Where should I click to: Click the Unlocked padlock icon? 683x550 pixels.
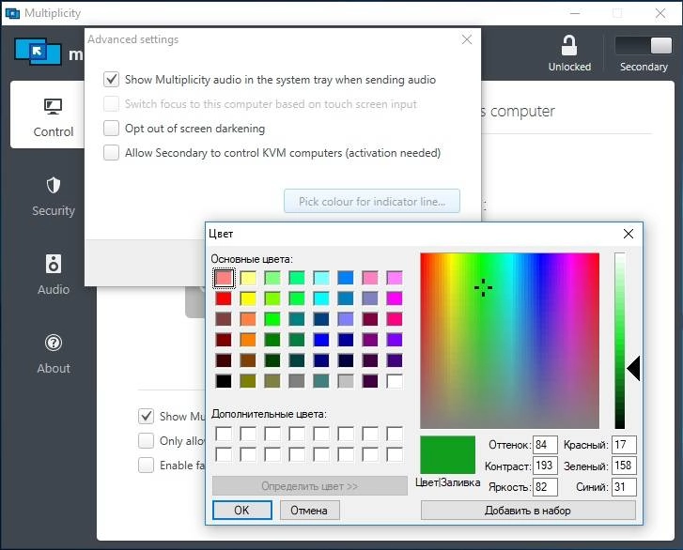tap(569, 46)
